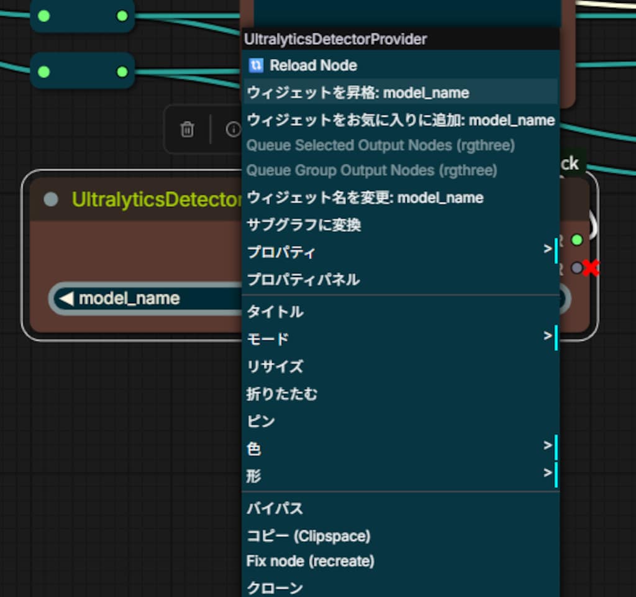Expand the 形 submenu
Screen dimensions: 636x597
401,476
